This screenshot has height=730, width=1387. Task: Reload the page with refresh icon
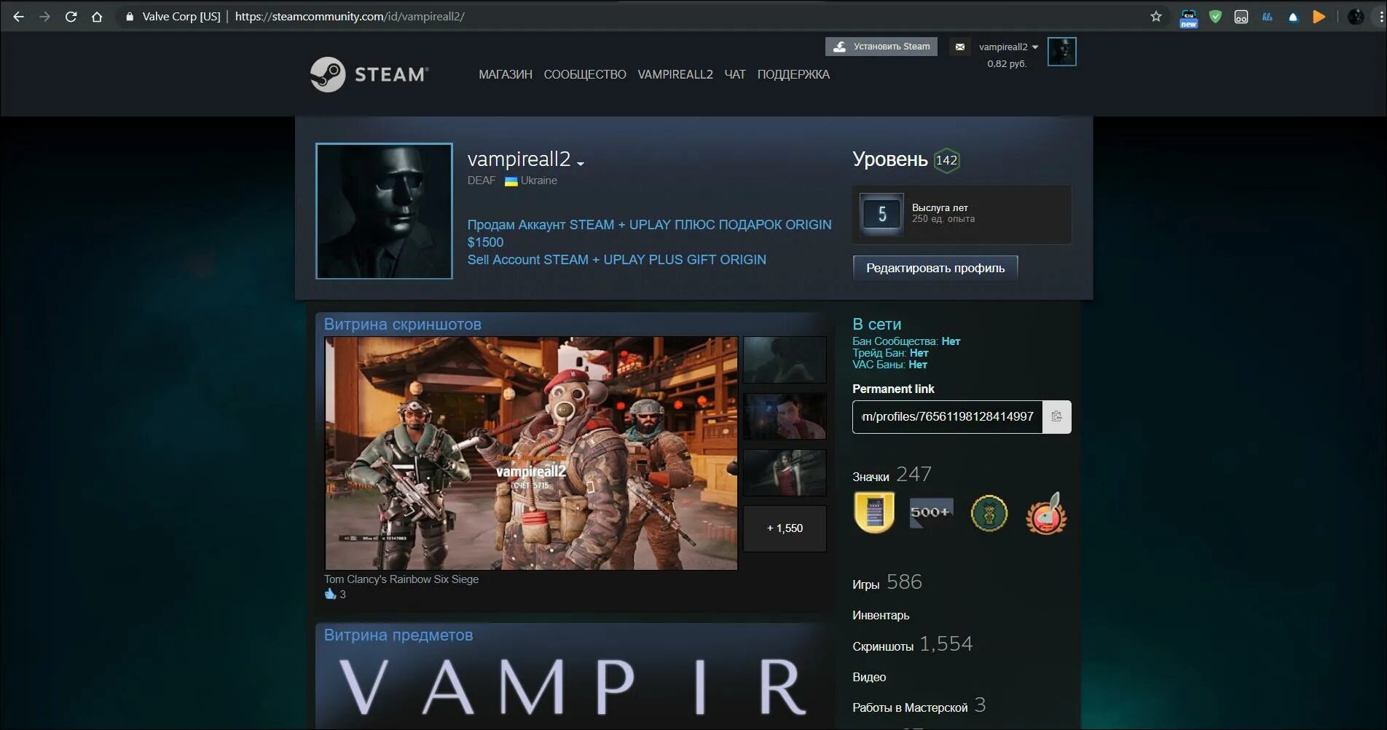point(71,16)
